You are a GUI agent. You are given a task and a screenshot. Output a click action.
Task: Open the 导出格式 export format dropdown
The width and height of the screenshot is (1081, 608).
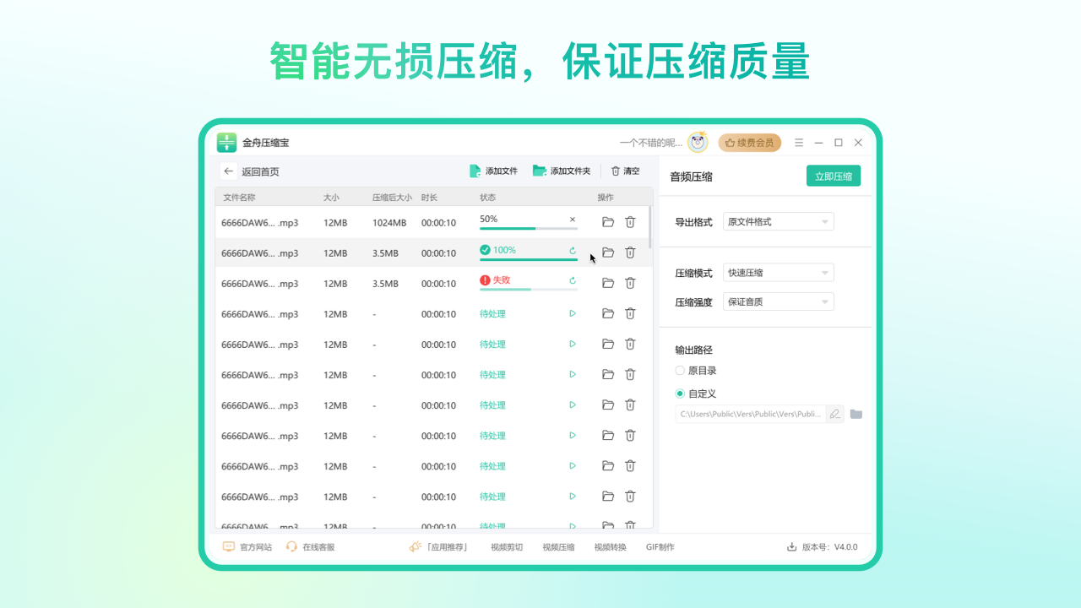[777, 220]
